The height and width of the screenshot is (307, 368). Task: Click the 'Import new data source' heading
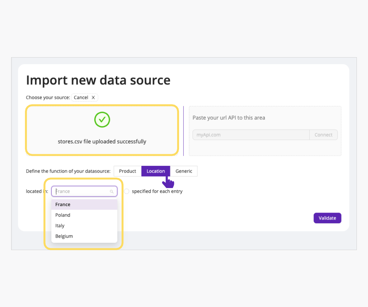tap(98, 80)
